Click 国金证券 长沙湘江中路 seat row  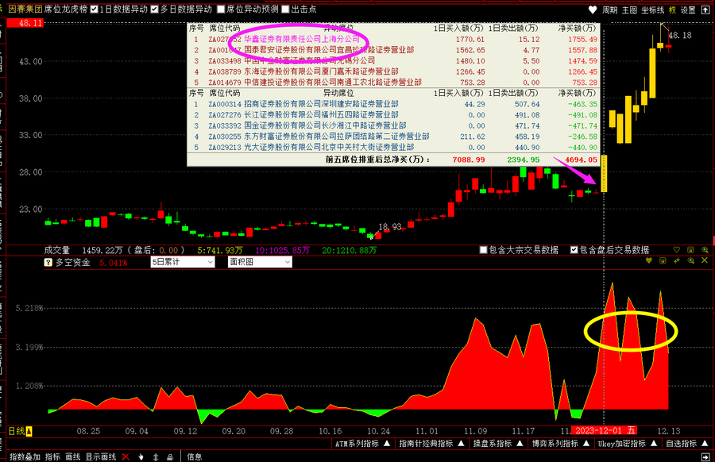click(x=393, y=125)
